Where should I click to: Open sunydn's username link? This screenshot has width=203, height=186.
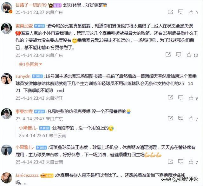click(23, 76)
